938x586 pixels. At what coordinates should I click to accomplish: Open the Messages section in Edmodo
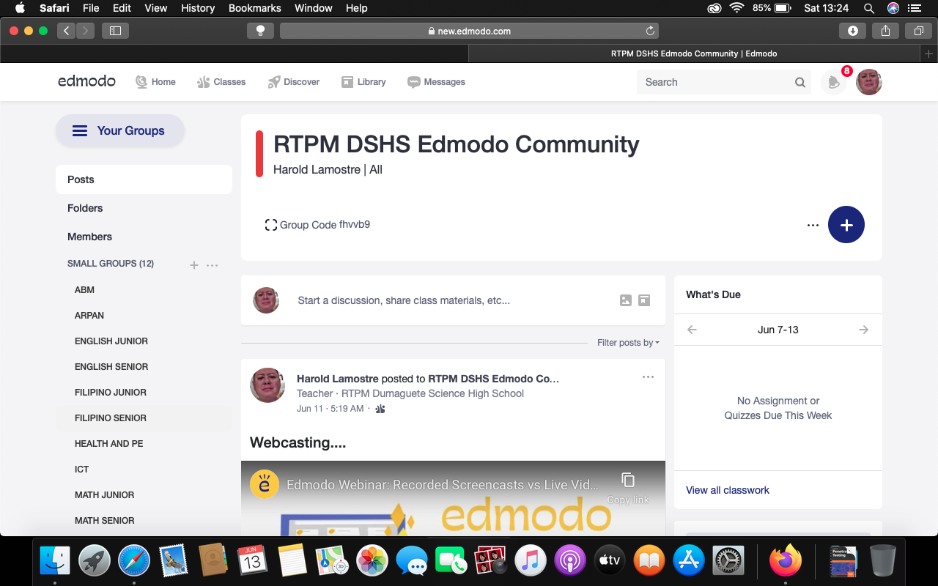pyautogui.click(x=436, y=82)
